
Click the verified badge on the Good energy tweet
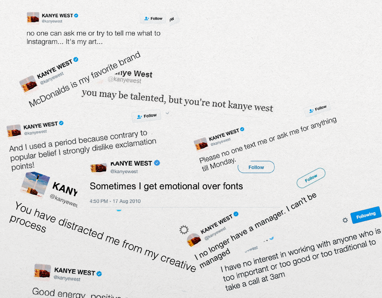tap(99, 274)
